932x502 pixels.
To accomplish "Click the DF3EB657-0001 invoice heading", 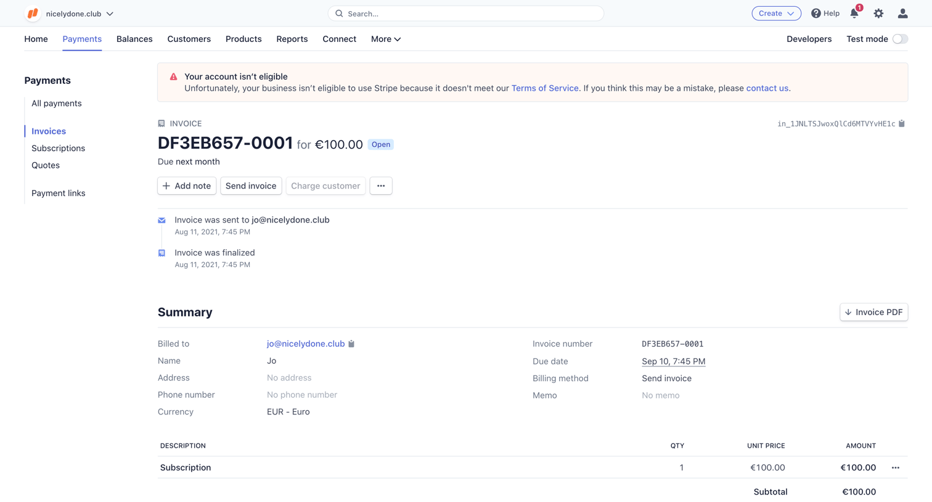I will pyautogui.click(x=225, y=143).
